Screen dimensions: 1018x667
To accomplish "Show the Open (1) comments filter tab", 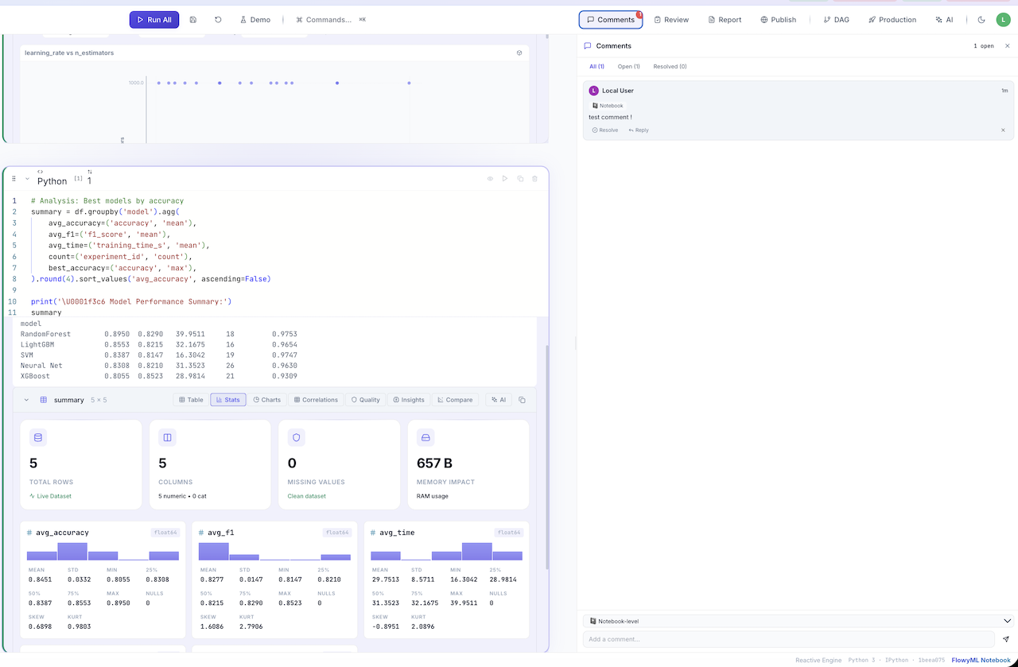I will 628,67.
